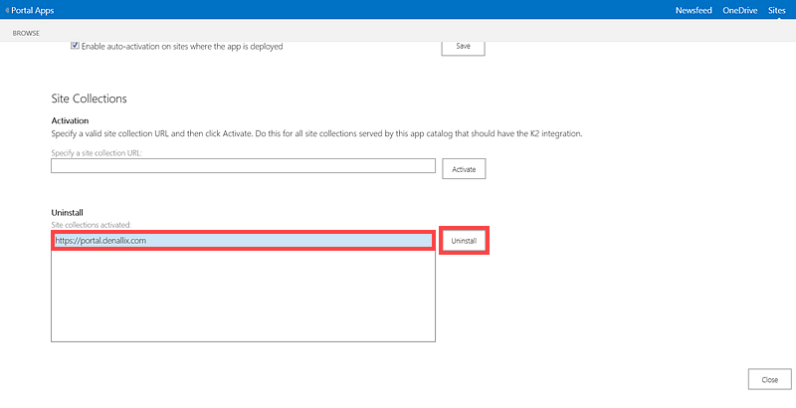
Task: Click the Close button
Action: pos(769,379)
